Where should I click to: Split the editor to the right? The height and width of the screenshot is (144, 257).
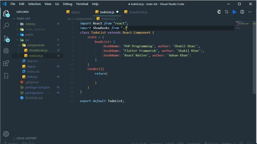coord(242,12)
